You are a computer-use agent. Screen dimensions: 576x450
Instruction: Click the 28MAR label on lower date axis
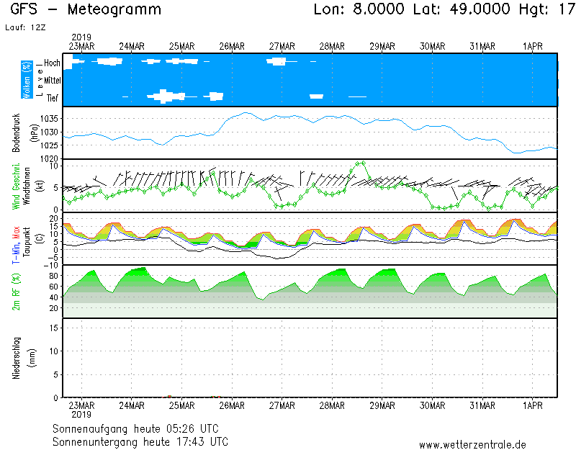pos(332,405)
